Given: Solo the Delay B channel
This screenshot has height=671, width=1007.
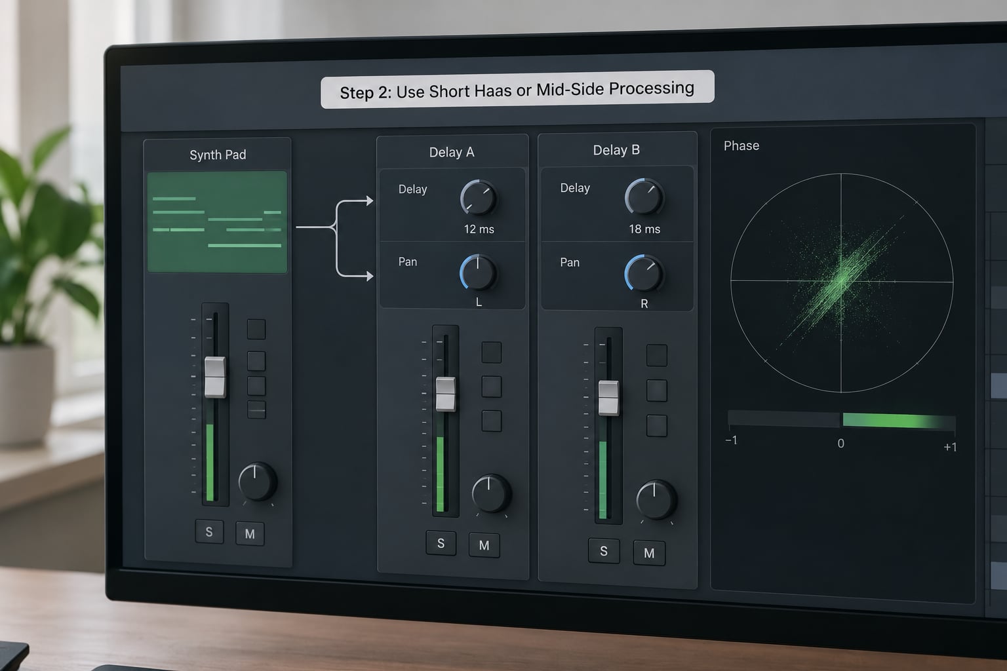Looking at the screenshot, I should (604, 551).
